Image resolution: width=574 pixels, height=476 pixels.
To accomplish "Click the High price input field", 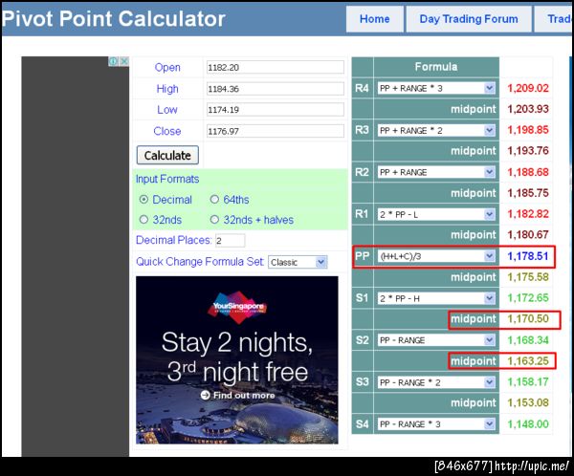I will click(276, 89).
